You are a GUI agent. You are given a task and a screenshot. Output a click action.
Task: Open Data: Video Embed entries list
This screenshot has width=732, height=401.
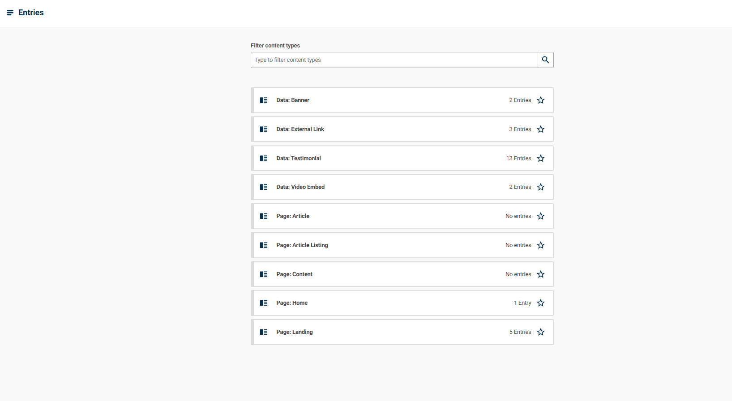point(402,187)
